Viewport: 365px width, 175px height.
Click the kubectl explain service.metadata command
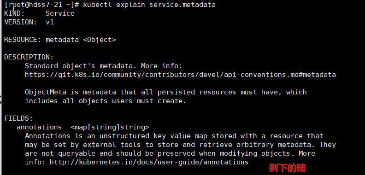(x=149, y=5)
